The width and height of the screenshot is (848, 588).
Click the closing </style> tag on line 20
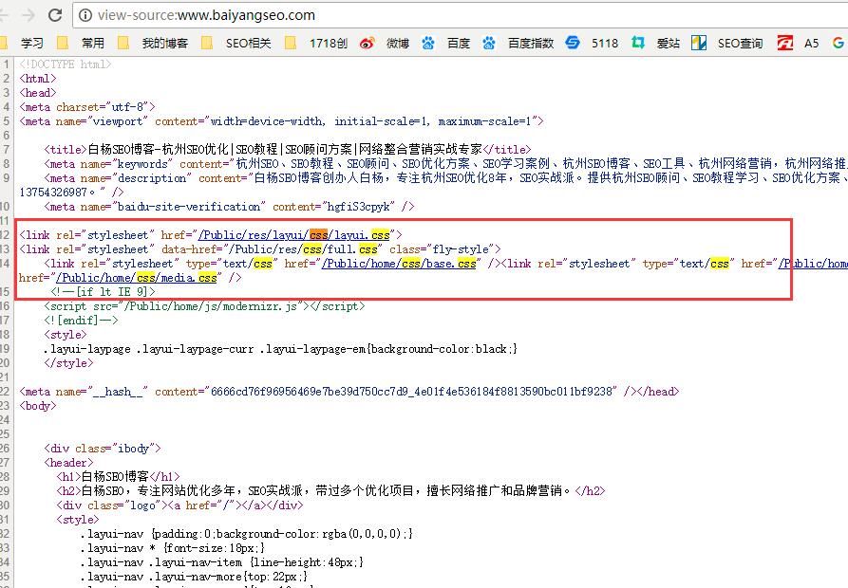[x=68, y=363]
